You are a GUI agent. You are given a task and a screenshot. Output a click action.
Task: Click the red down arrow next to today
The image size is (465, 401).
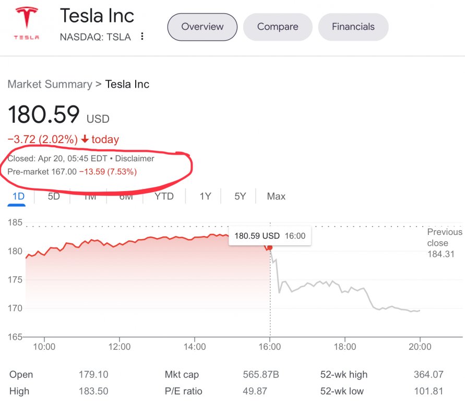coord(85,139)
